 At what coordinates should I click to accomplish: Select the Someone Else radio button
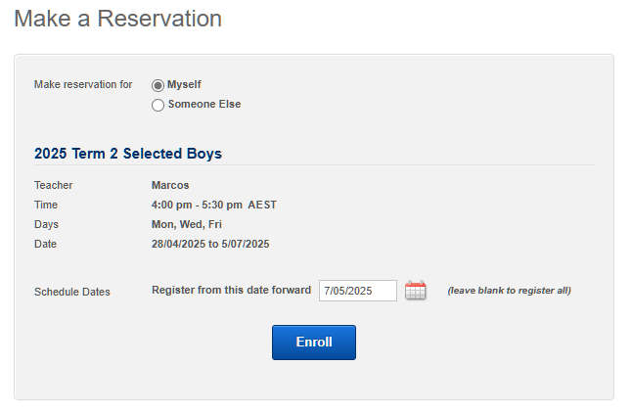click(x=158, y=106)
